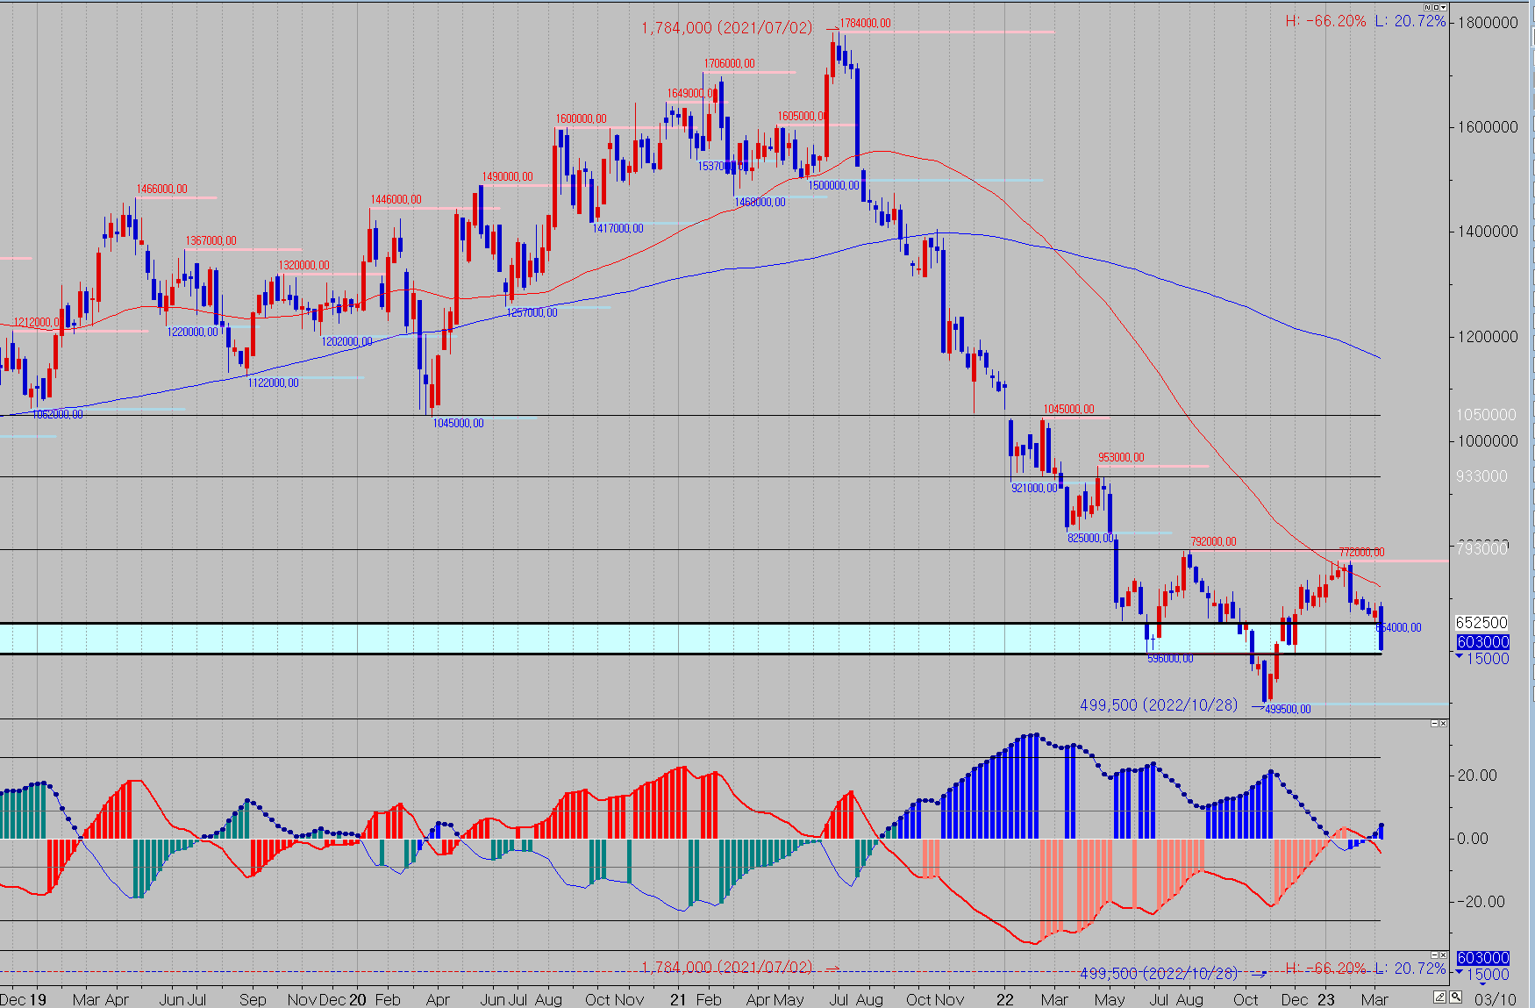Click the 1446000,00 swing high label
Image resolution: width=1535 pixels, height=1008 pixels.
click(396, 200)
